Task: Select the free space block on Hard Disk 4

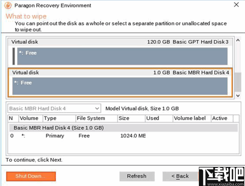Action: [x=120, y=86]
